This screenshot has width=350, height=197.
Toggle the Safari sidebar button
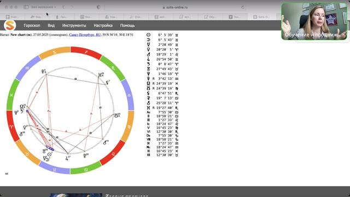click(x=26, y=7)
